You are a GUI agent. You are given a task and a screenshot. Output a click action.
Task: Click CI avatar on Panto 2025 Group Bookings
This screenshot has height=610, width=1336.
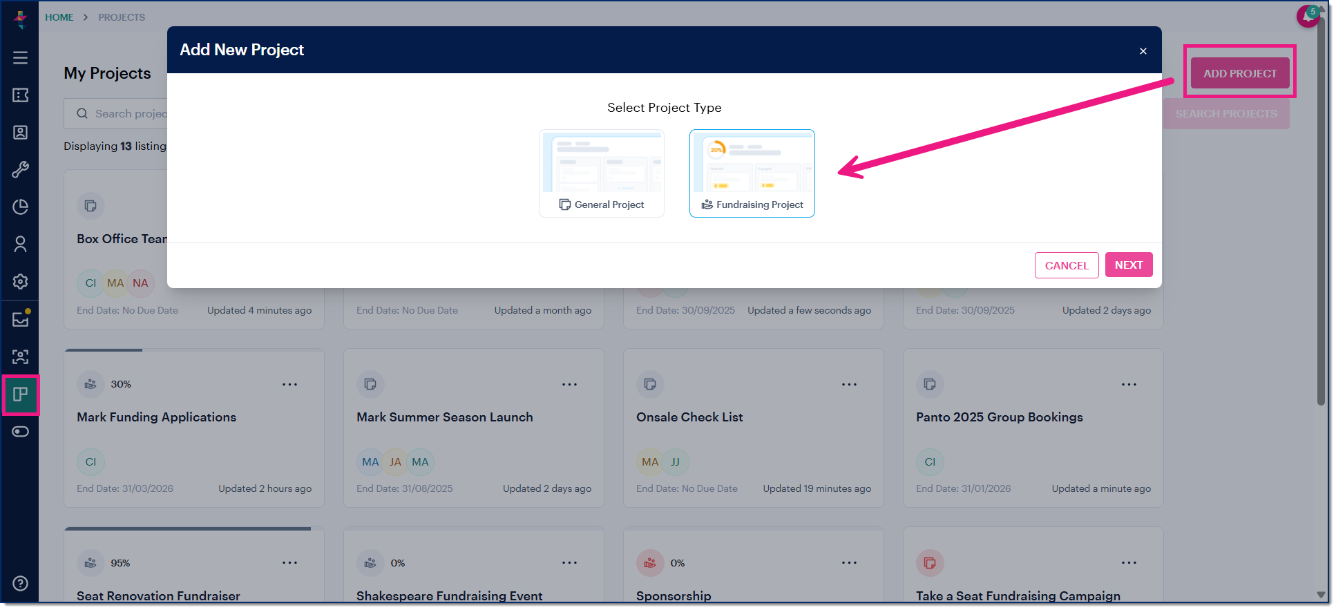click(930, 462)
